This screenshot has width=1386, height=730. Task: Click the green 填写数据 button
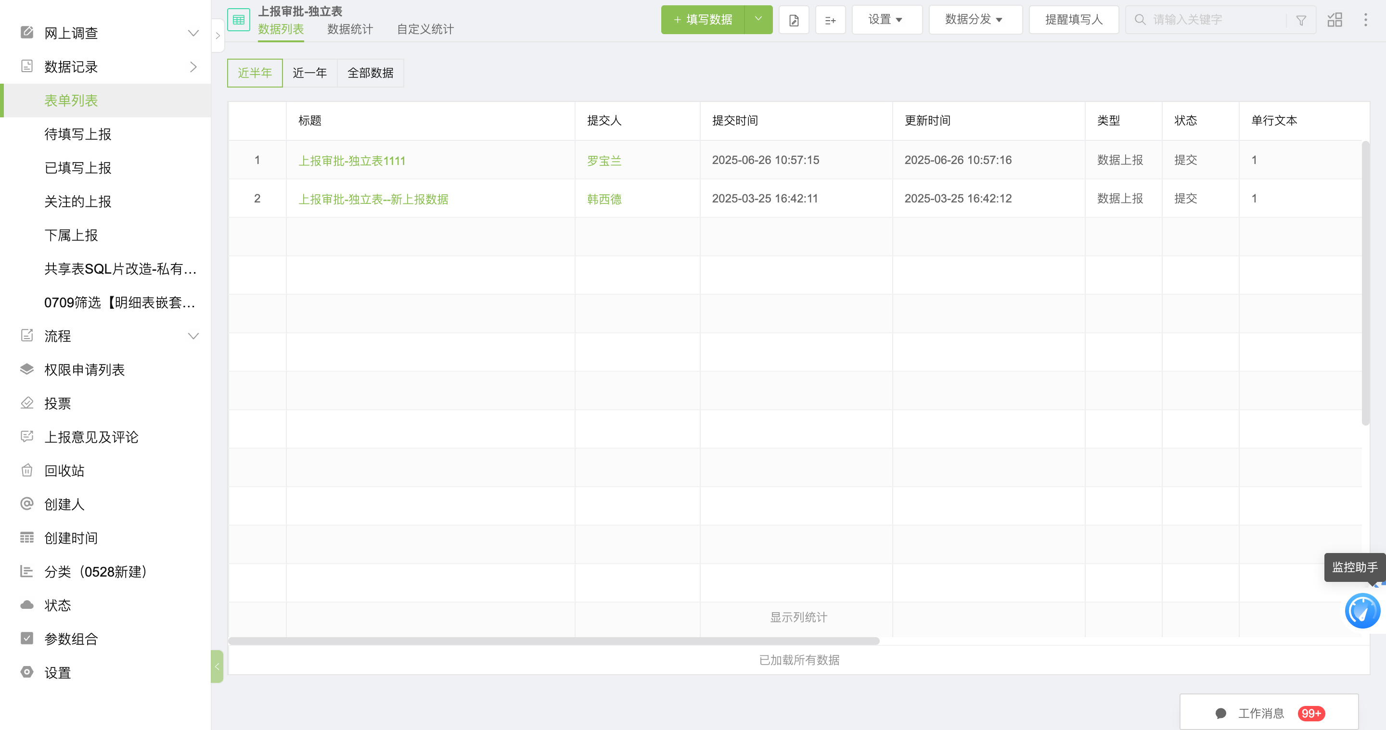(x=702, y=20)
